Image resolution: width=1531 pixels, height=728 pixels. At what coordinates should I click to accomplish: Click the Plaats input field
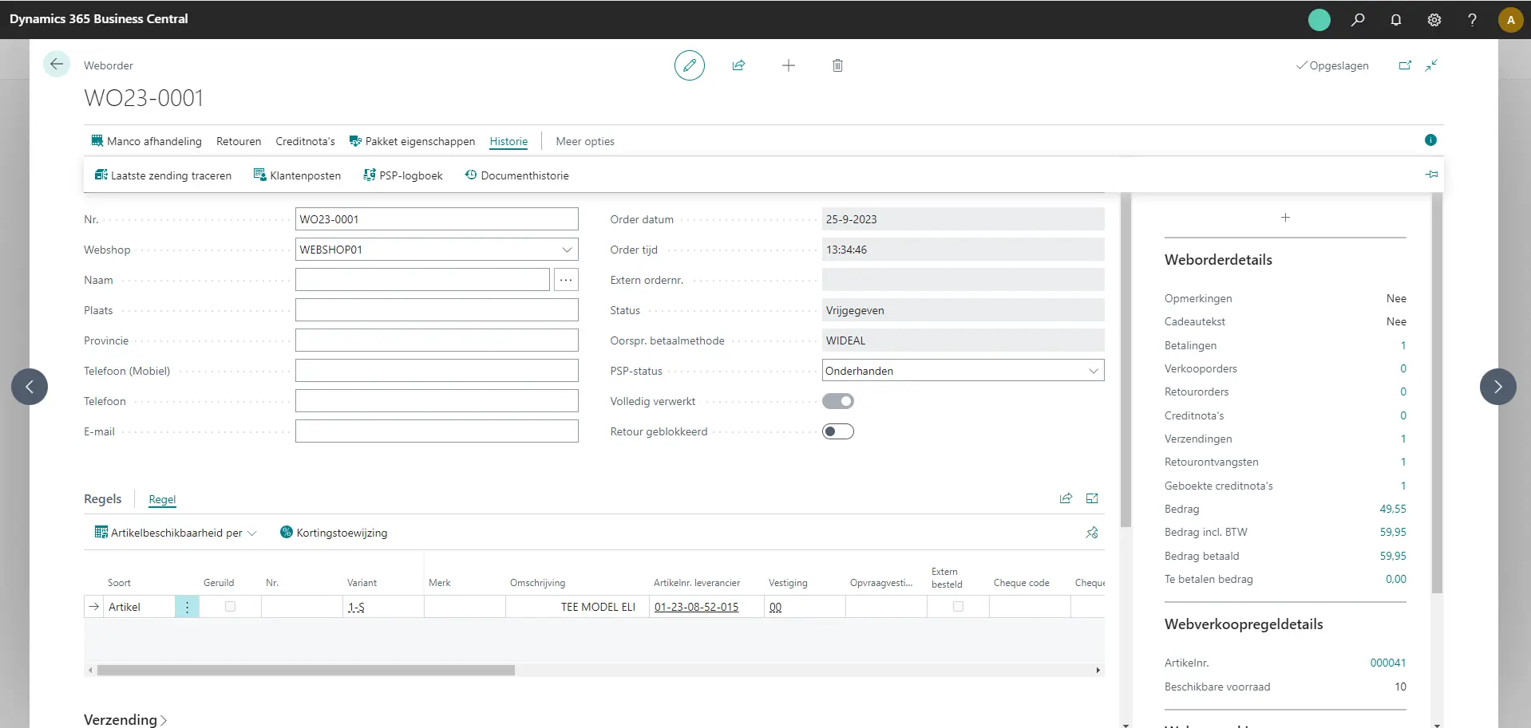[437, 310]
